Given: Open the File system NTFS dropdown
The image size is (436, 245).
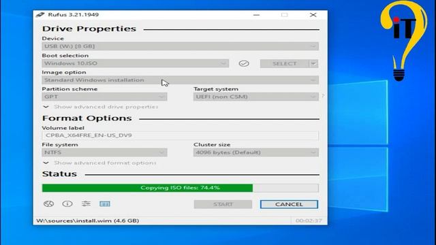Looking at the screenshot, I should (x=104, y=152).
